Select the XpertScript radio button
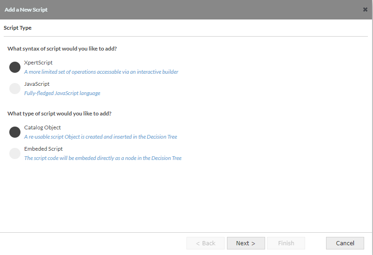This screenshot has width=373, height=255. point(15,67)
